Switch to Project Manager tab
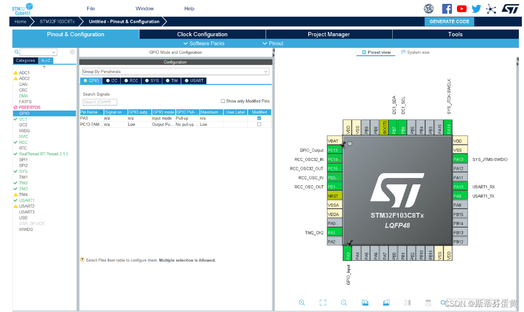524x312 pixels. 329,34
